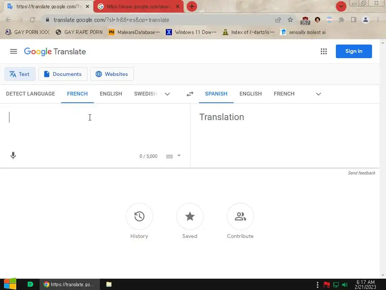
Task: Close the Google Translate tab
Action: click(87, 7)
